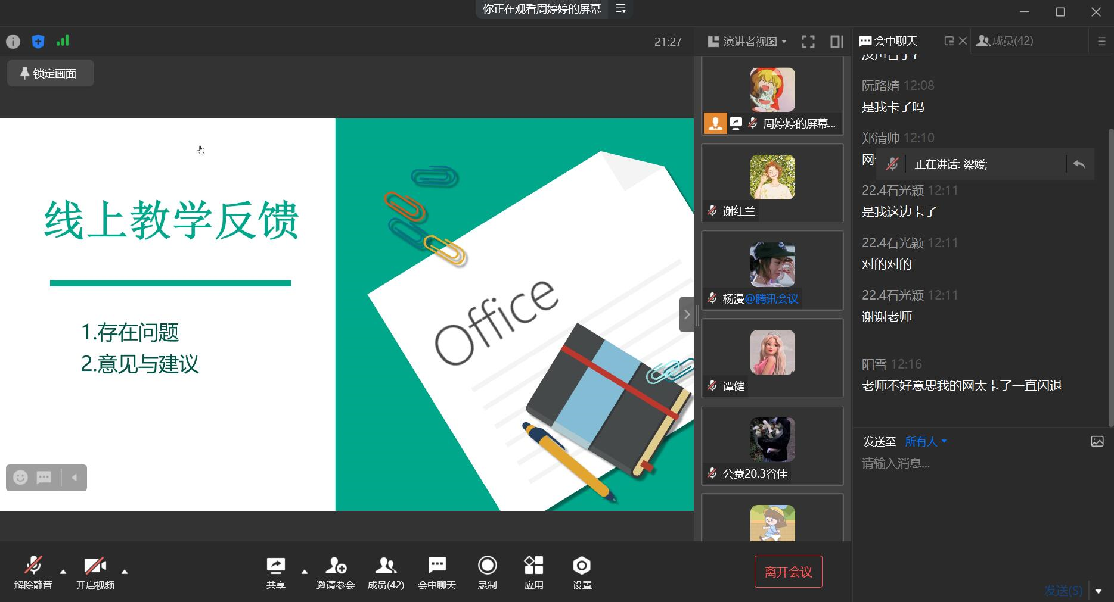Open 邀请参会 invite icon
The width and height of the screenshot is (1114, 602).
(x=336, y=572)
